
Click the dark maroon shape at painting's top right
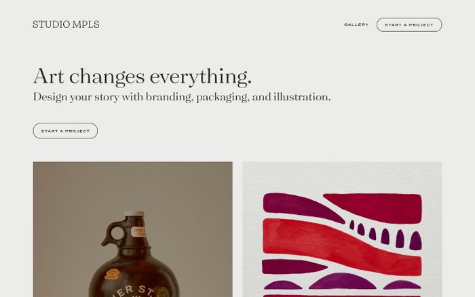pyautogui.click(x=373, y=207)
